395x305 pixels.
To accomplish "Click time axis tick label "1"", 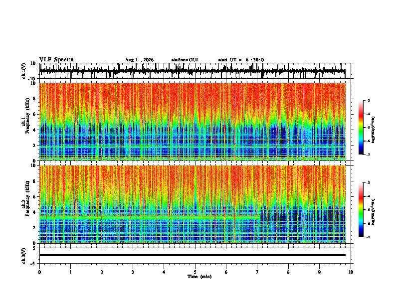I will pyautogui.click(x=70, y=272).
